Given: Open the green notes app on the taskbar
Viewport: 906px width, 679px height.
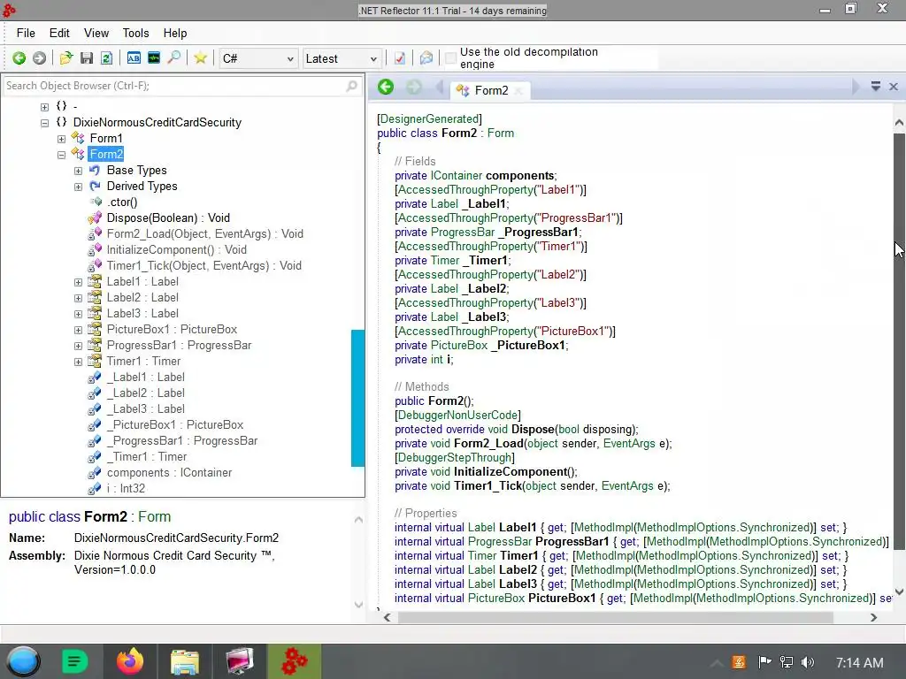Looking at the screenshot, I should point(74,661).
